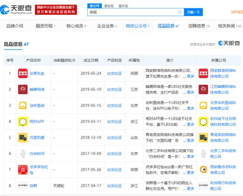
Task: Open the 峰腾网络 product name link
Action: pos(37,89)
